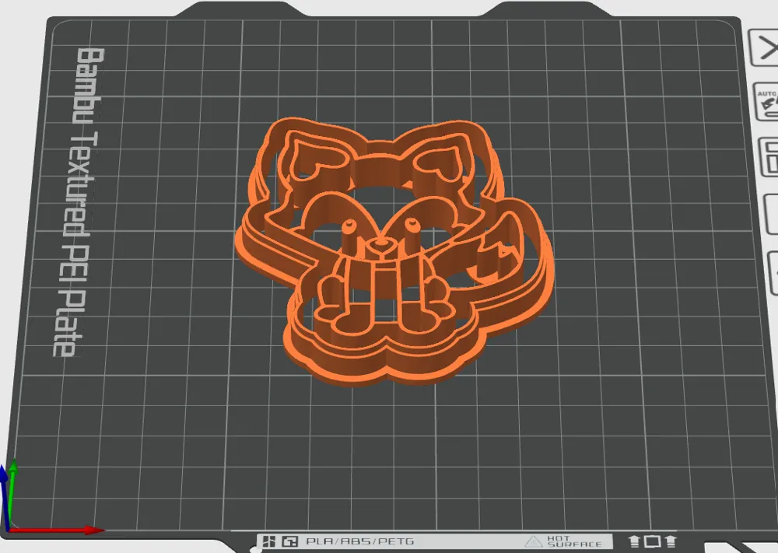This screenshot has width=778, height=553.
Task: Click the 'HOT SURFACE' warning label
Action: click(x=564, y=541)
